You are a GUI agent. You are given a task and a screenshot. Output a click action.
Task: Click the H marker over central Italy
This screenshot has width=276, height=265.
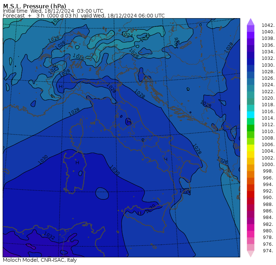[x=129, y=122]
